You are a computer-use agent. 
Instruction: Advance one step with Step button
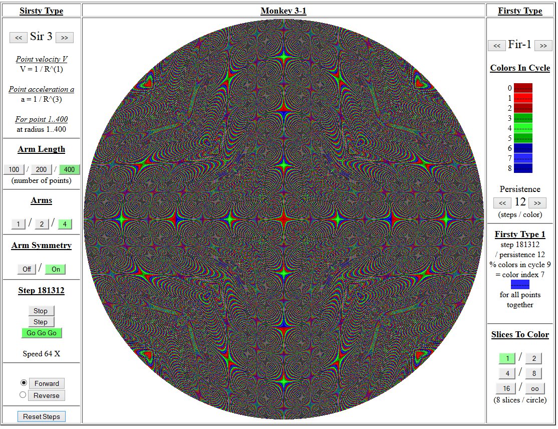(41, 322)
